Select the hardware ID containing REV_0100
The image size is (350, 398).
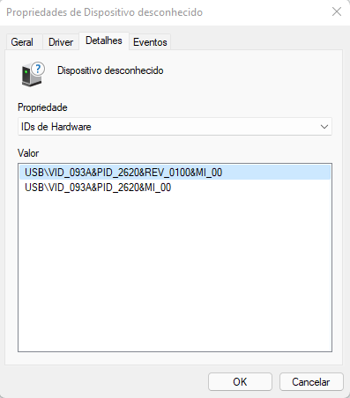pyautogui.click(x=175, y=173)
